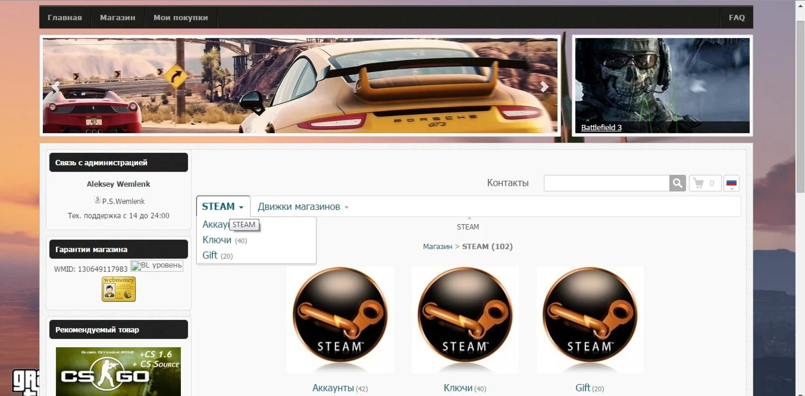Go to previous banner slide arrow
The width and height of the screenshot is (805, 396).
point(55,87)
